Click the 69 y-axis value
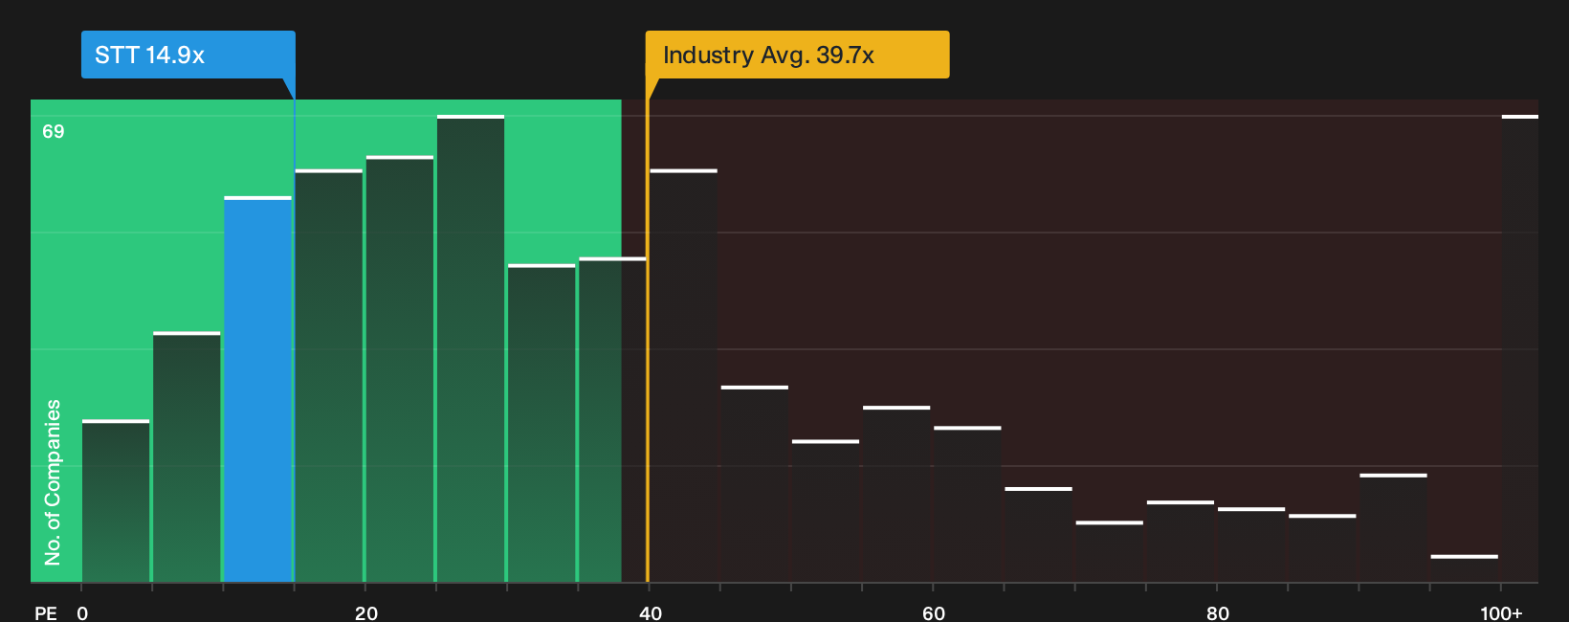The image size is (1569, 622). (54, 131)
